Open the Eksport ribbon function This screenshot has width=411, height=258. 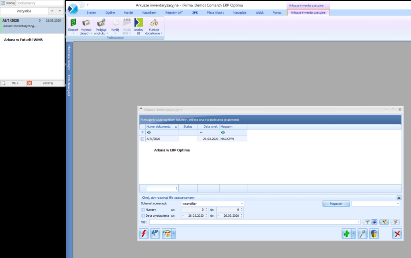[x=73, y=26]
